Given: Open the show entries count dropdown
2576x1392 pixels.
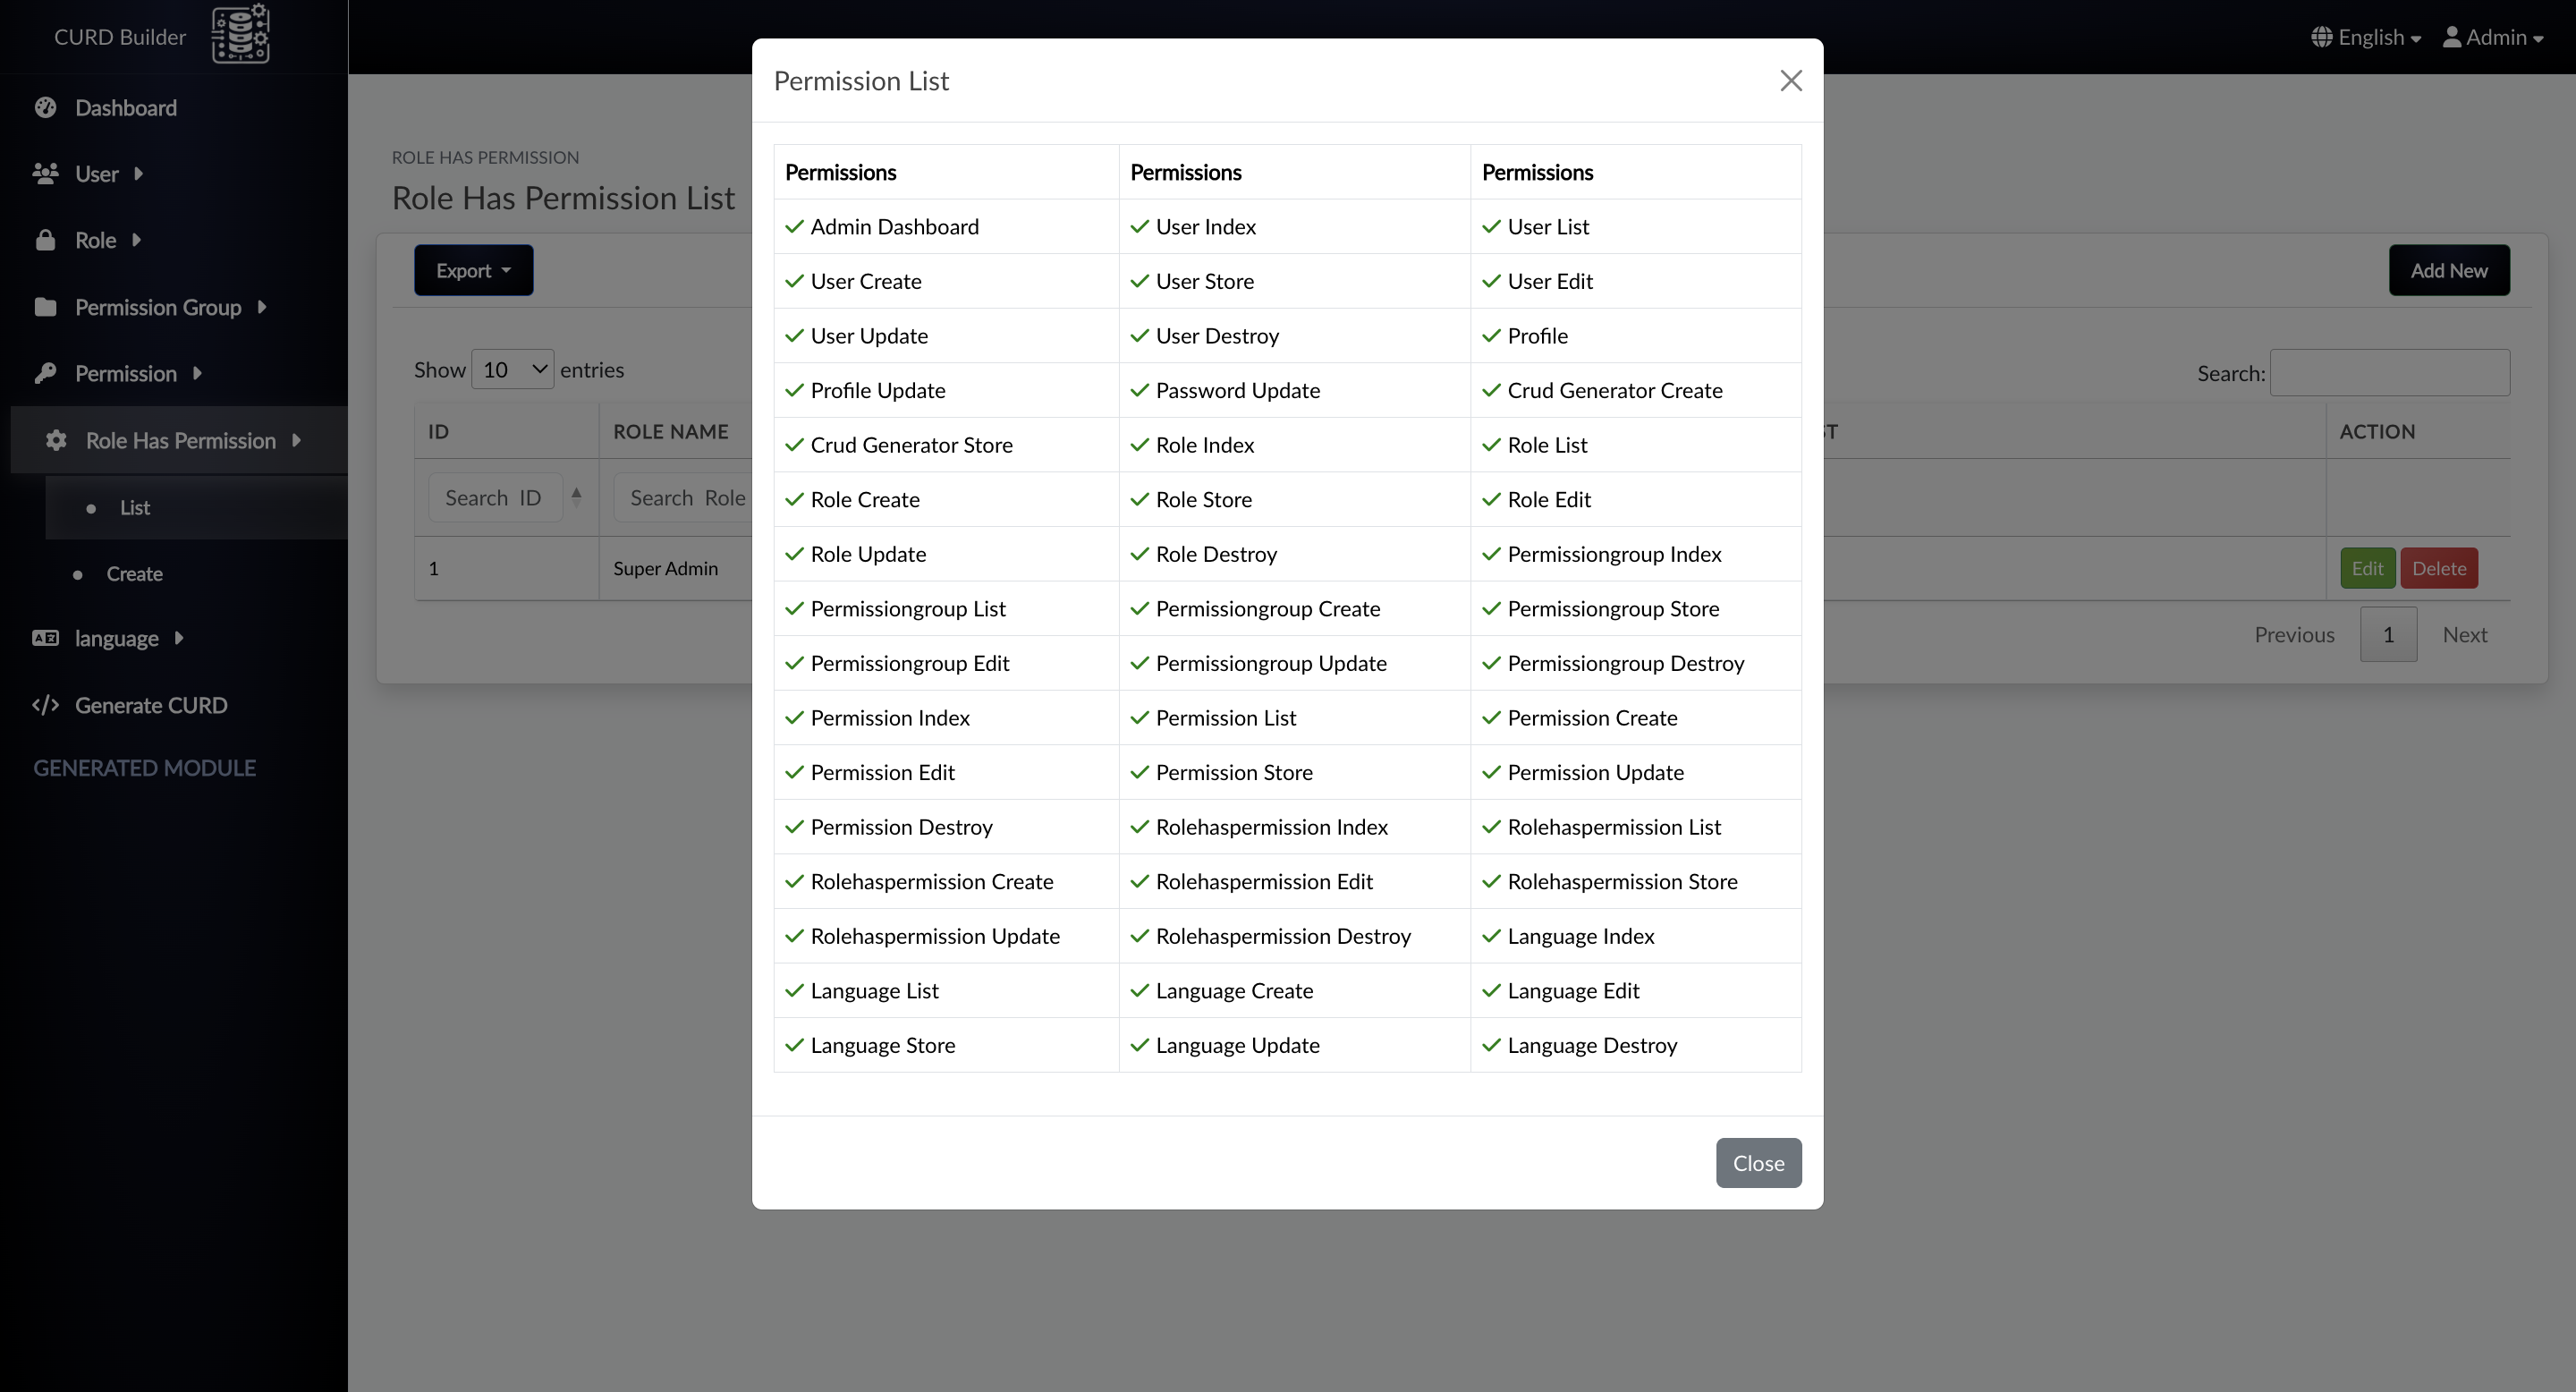Looking at the screenshot, I should tap(512, 369).
